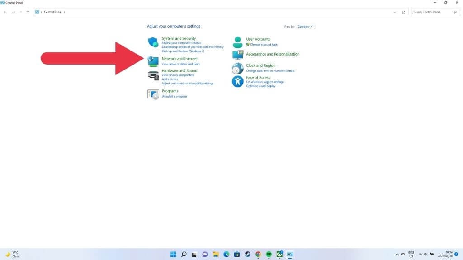Launch Microsoft Edge from the taskbar
The height and width of the screenshot is (260, 463).
[x=226, y=254]
